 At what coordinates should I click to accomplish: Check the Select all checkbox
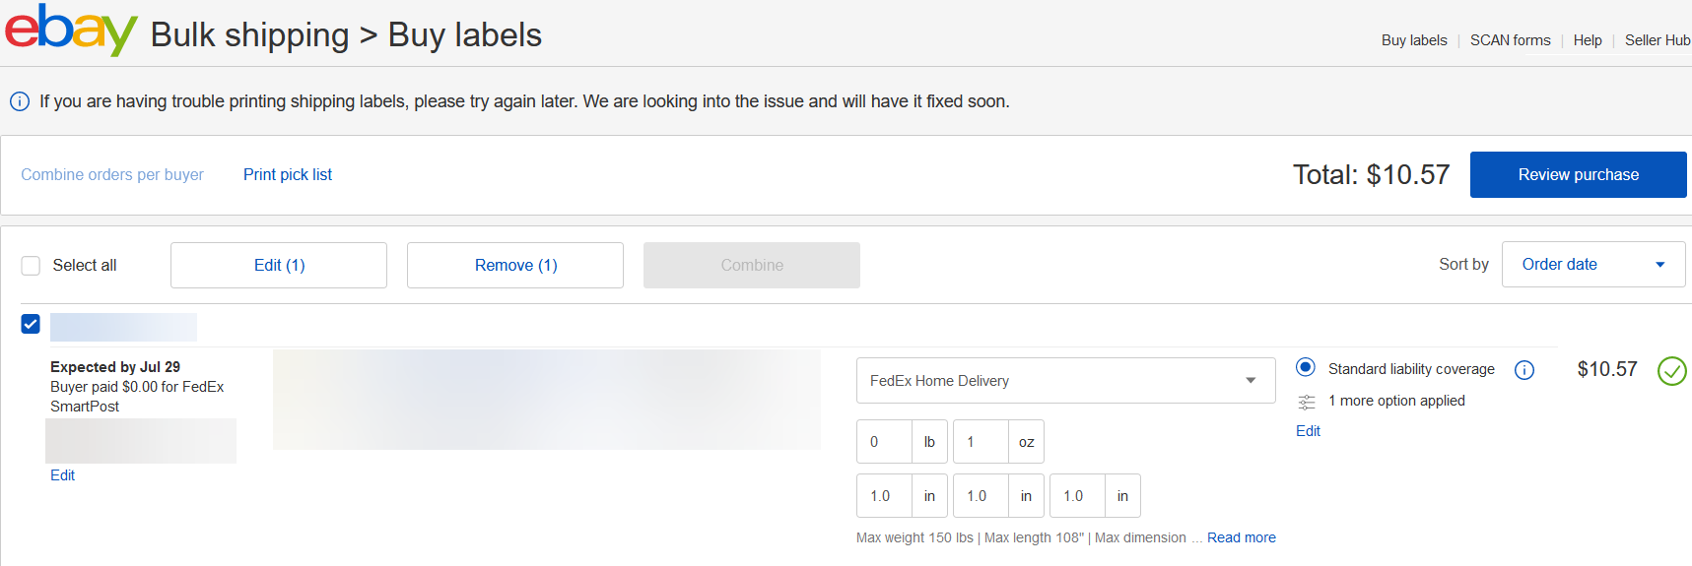click(x=32, y=266)
